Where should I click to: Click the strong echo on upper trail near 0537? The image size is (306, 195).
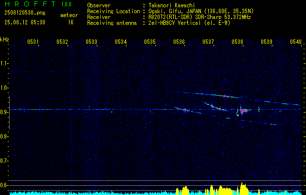[226, 96]
